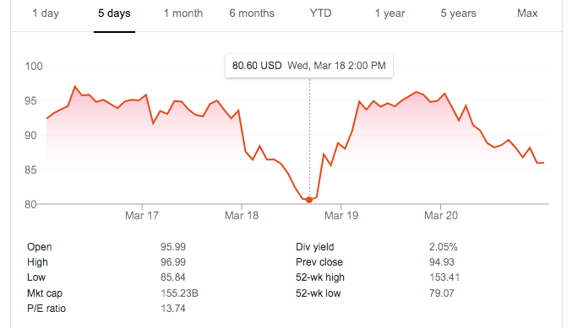Select the YTD time range
The image size is (572, 328).
coord(321,13)
